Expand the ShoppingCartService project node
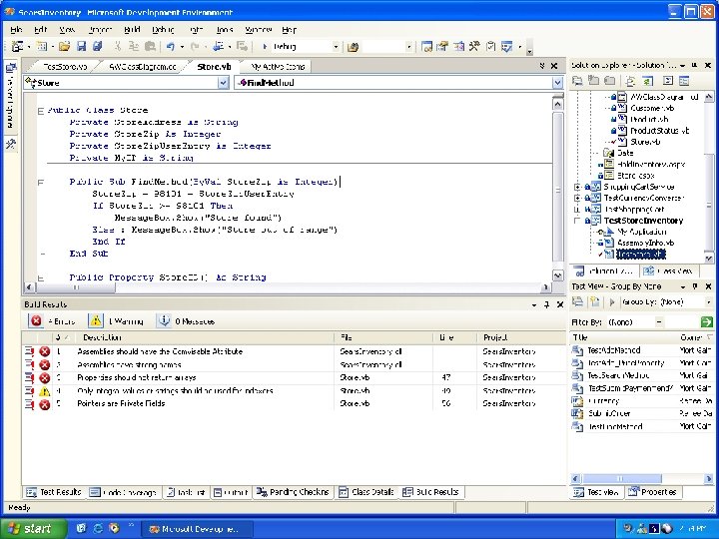The height and width of the screenshot is (539, 719). click(x=577, y=187)
